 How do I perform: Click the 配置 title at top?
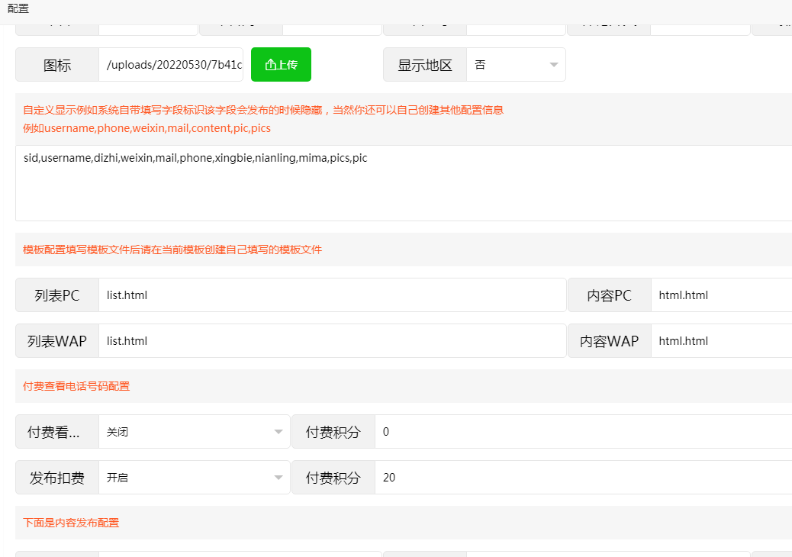[x=18, y=9]
